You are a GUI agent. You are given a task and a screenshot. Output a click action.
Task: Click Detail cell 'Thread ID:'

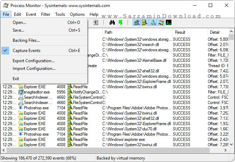coord(218,66)
